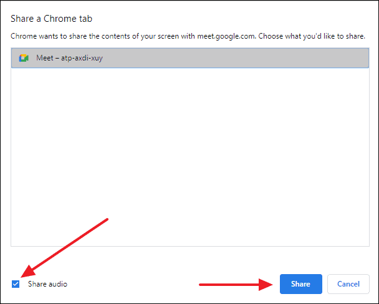Click the red arrow pointing to Share
The image size is (379, 304).
[x=236, y=285]
